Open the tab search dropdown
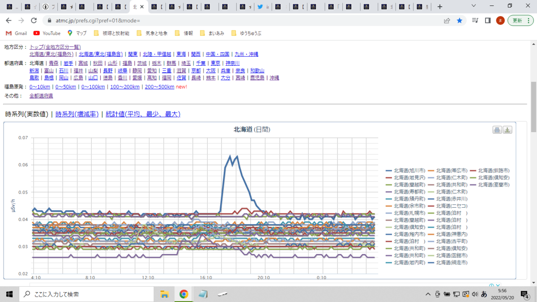Image resolution: width=537 pixels, height=302 pixels. coord(474,6)
